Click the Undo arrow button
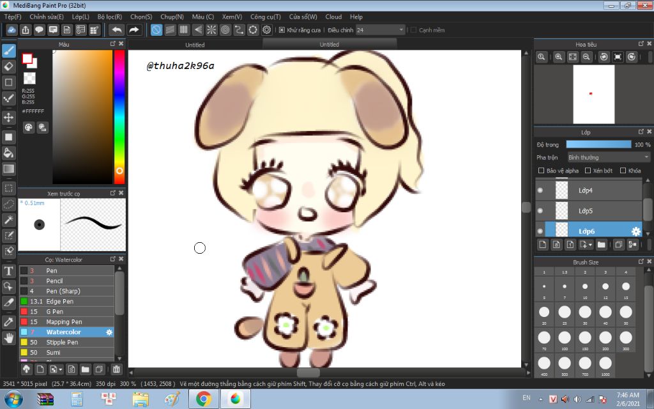Image resolution: width=654 pixels, height=409 pixels. (118, 29)
